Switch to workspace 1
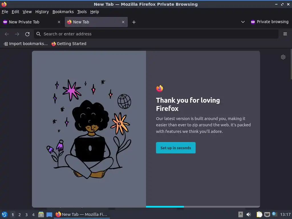 point(13,215)
